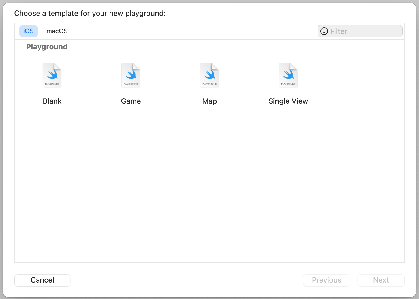
Task: Click the Game template name label
Action: (x=131, y=101)
